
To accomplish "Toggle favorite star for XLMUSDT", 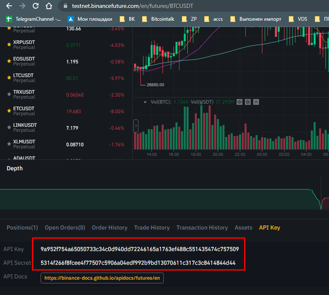I will pos(9,144).
